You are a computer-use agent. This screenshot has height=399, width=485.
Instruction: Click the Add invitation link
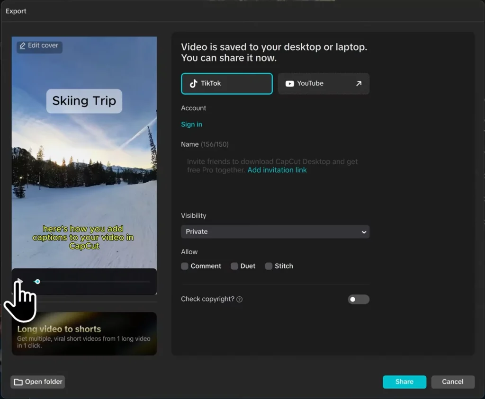277,170
